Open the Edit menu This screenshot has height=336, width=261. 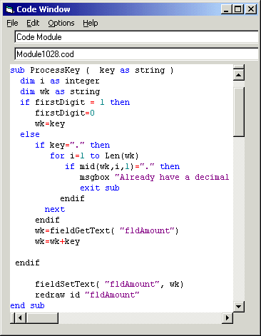(x=33, y=23)
